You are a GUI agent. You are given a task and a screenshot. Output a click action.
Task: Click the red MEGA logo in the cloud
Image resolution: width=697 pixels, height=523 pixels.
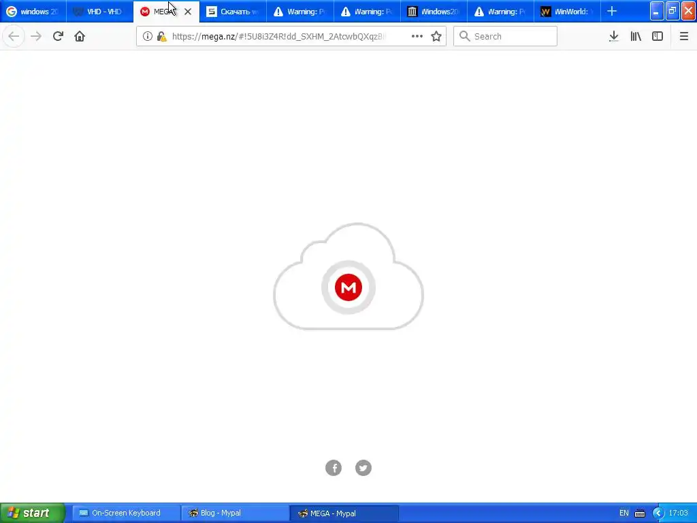pos(348,287)
